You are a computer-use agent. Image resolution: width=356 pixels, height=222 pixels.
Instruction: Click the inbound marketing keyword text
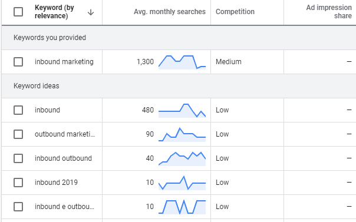click(64, 62)
